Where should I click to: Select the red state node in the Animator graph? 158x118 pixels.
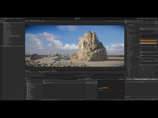(x=121, y=91)
